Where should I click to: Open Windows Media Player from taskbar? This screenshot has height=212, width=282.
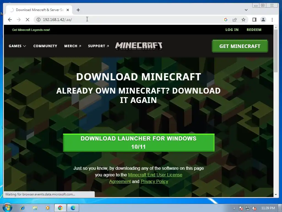(47, 208)
